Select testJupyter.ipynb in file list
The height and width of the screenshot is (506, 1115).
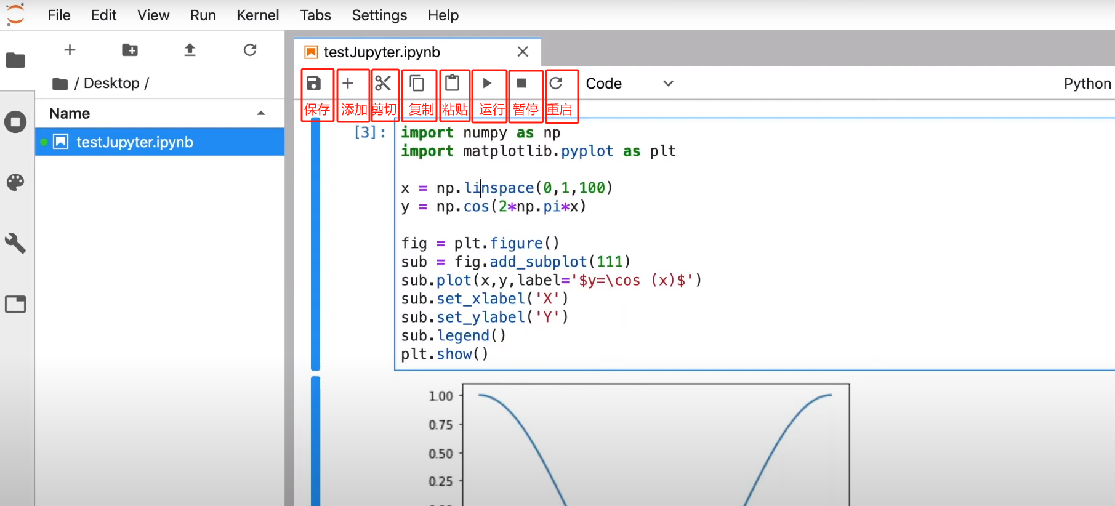159,142
